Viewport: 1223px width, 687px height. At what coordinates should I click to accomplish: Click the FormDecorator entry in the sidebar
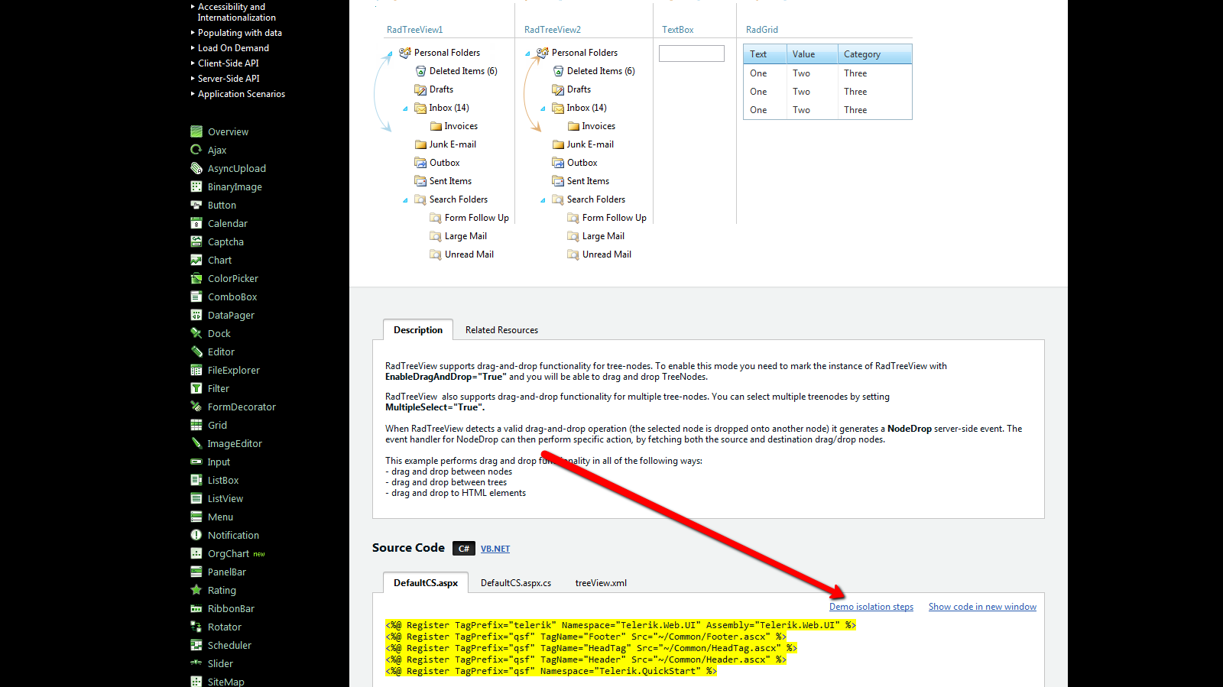tap(242, 407)
